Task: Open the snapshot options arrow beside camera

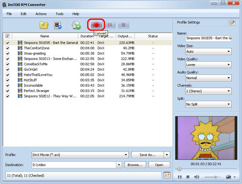Action: (x=235, y=177)
